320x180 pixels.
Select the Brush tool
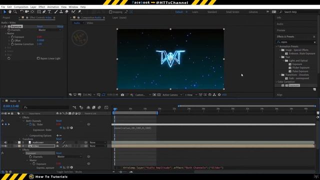coord(56,12)
